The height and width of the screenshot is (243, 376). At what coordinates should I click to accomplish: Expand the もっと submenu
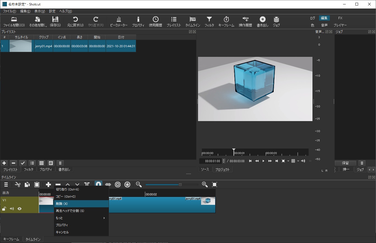[x=81, y=218]
